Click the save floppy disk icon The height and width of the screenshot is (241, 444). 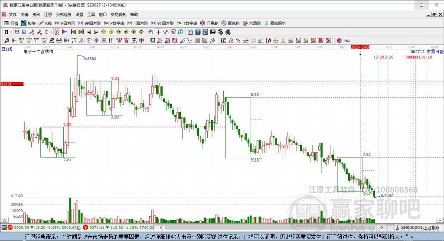tap(213, 32)
